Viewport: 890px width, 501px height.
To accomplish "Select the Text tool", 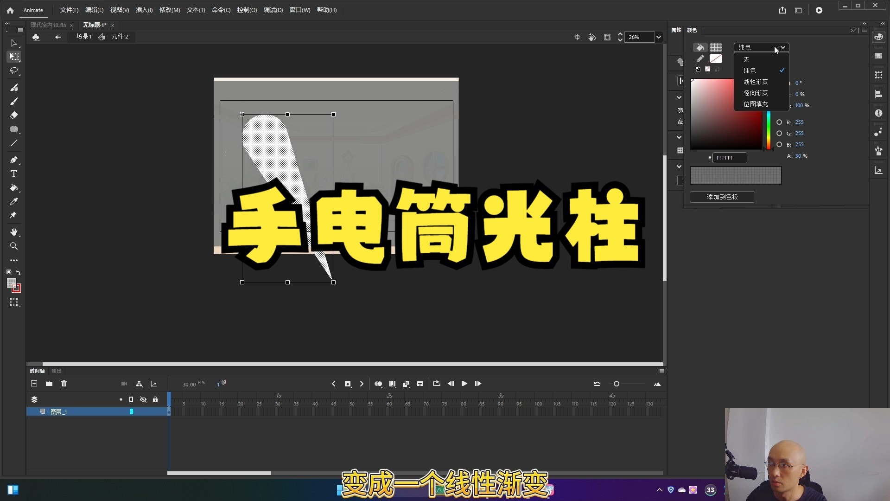I will (x=14, y=173).
